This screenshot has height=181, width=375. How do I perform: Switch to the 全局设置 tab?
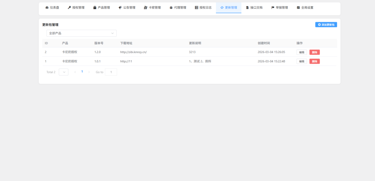(x=305, y=8)
